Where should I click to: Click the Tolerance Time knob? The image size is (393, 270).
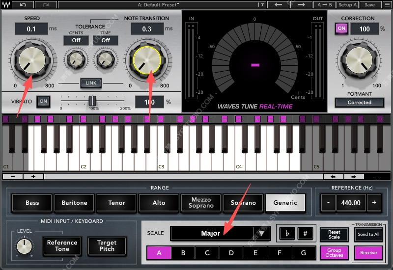[106, 59]
